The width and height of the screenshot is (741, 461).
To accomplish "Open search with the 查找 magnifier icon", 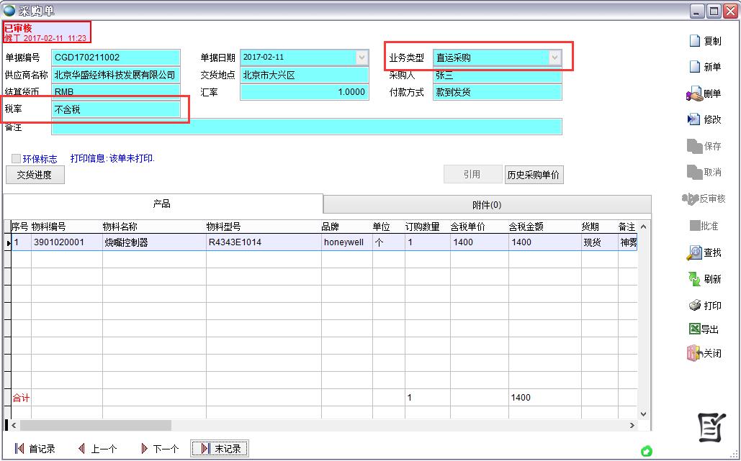I will click(694, 252).
